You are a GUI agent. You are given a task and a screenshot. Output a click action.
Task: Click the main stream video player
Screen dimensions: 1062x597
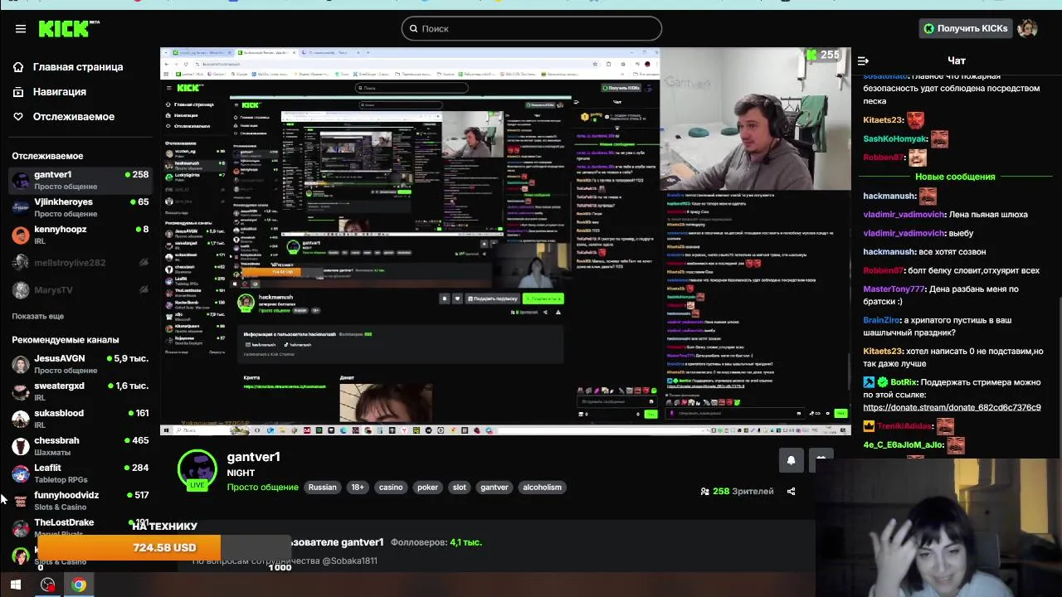[x=505, y=241]
